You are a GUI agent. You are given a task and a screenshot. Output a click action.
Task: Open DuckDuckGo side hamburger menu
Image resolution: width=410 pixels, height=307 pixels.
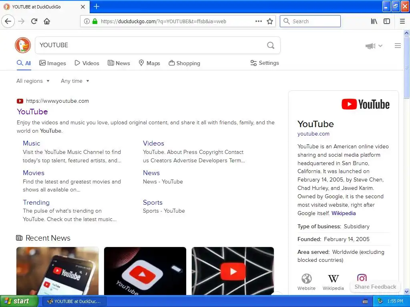coord(398,46)
